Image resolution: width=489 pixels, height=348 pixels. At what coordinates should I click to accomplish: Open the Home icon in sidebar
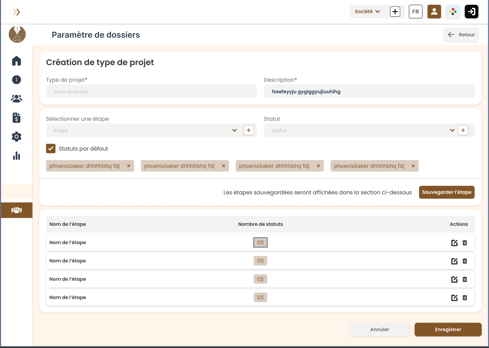point(16,61)
